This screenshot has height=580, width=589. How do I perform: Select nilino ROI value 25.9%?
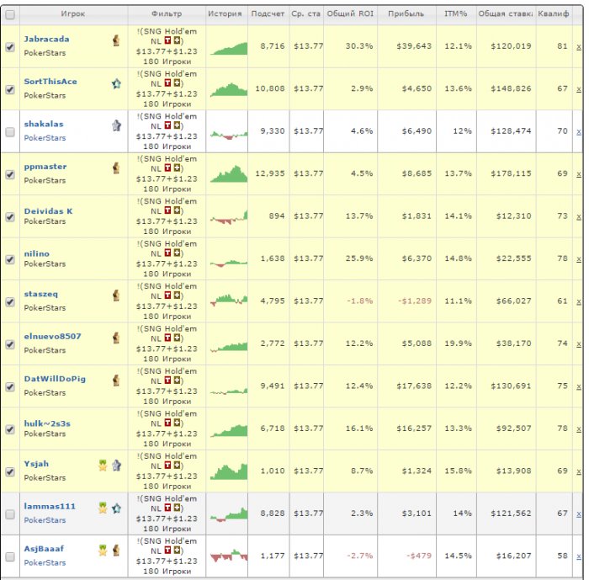359,258
